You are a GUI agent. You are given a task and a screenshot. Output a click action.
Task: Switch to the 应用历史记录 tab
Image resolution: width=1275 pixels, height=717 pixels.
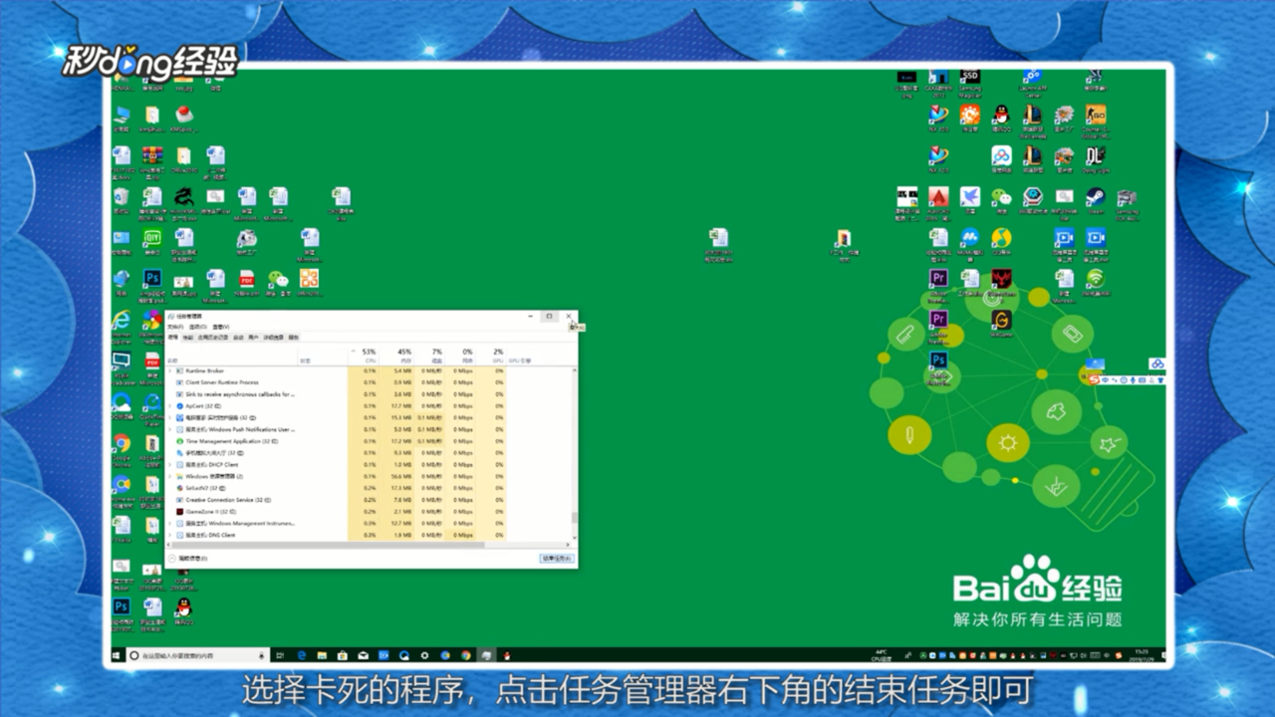click(x=213, y=338)
